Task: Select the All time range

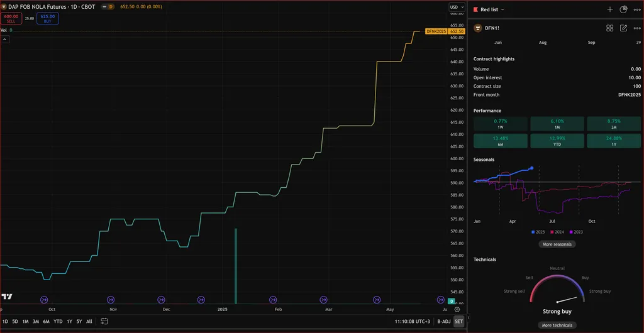Action: click(89, 322)
